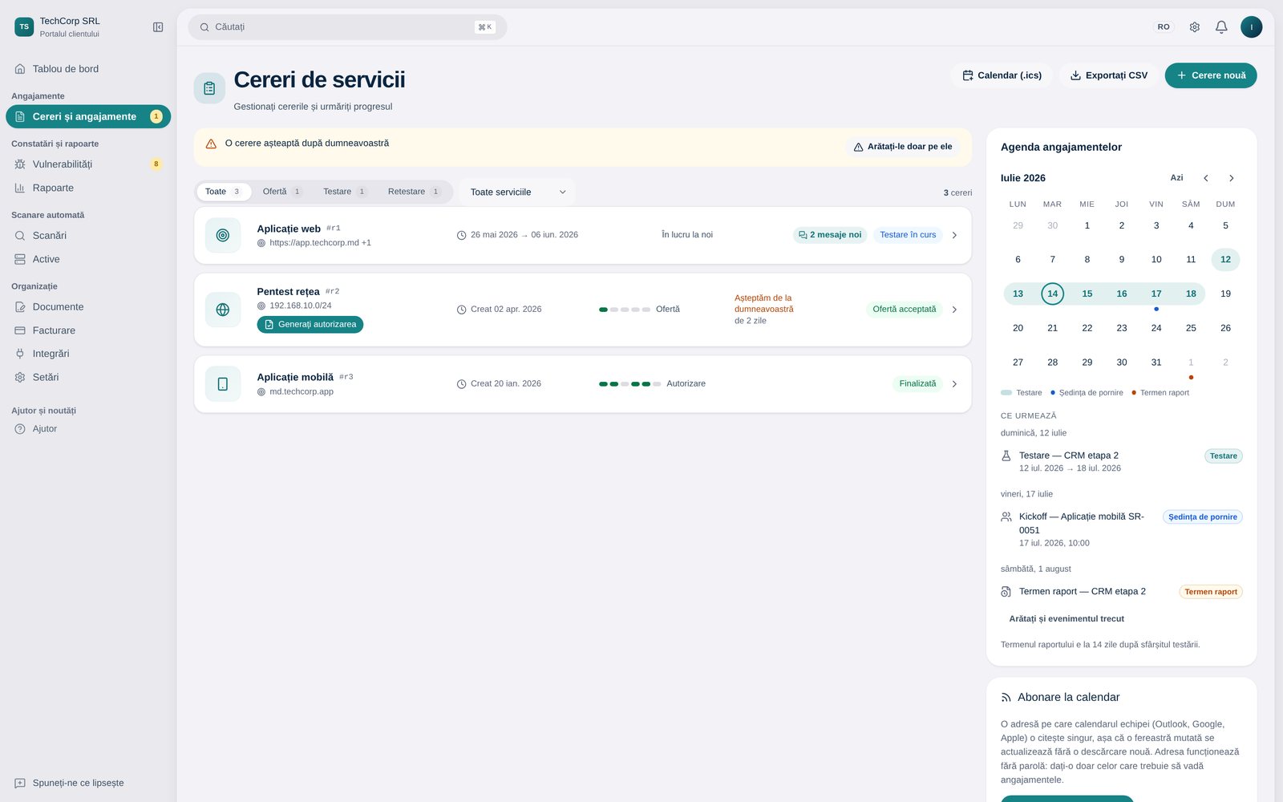Image resolution: width=1283 pixels, height=802 pixels.
Task: Expand Aplicație web request row chevron
Action: coord(954,236)
